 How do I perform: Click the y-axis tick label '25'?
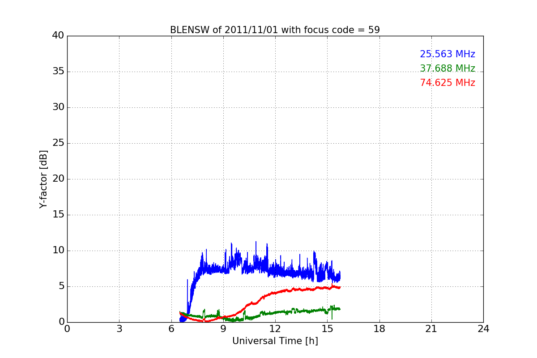pyautogui.click(x=58, y=143)
